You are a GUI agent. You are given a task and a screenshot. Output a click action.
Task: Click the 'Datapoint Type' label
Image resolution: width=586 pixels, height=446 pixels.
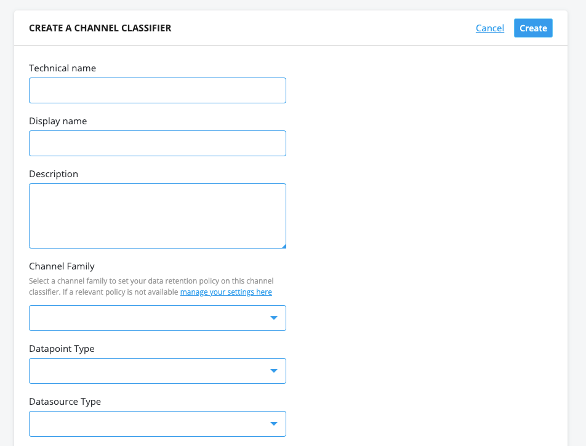[x=62, y=349]
